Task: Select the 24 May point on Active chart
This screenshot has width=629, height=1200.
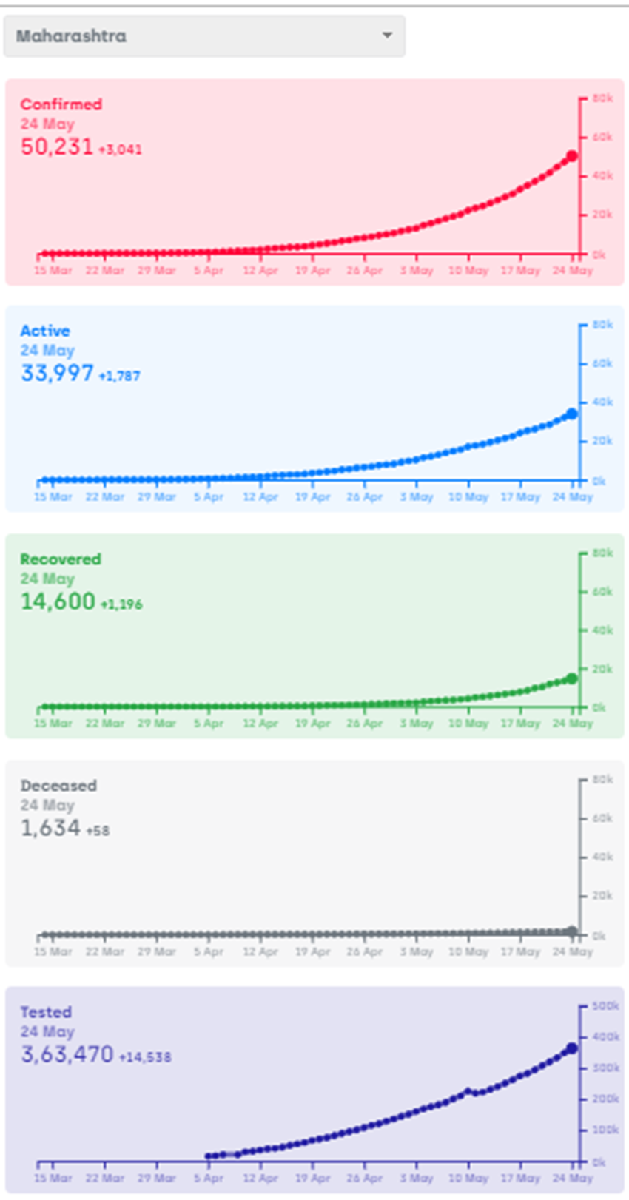Action: 572,414
